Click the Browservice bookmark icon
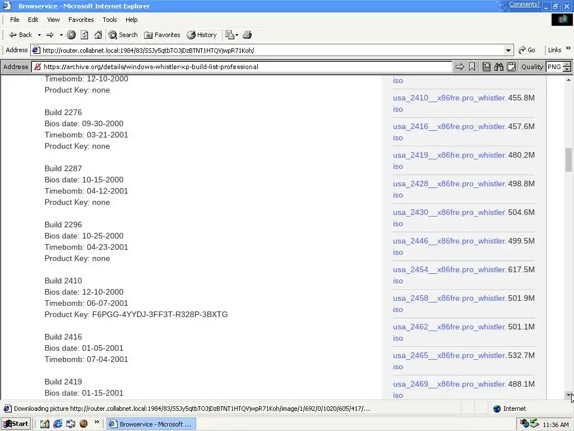The width and height of the screenshot is (574, 431). pyautogui.click(x=472, y=67)
